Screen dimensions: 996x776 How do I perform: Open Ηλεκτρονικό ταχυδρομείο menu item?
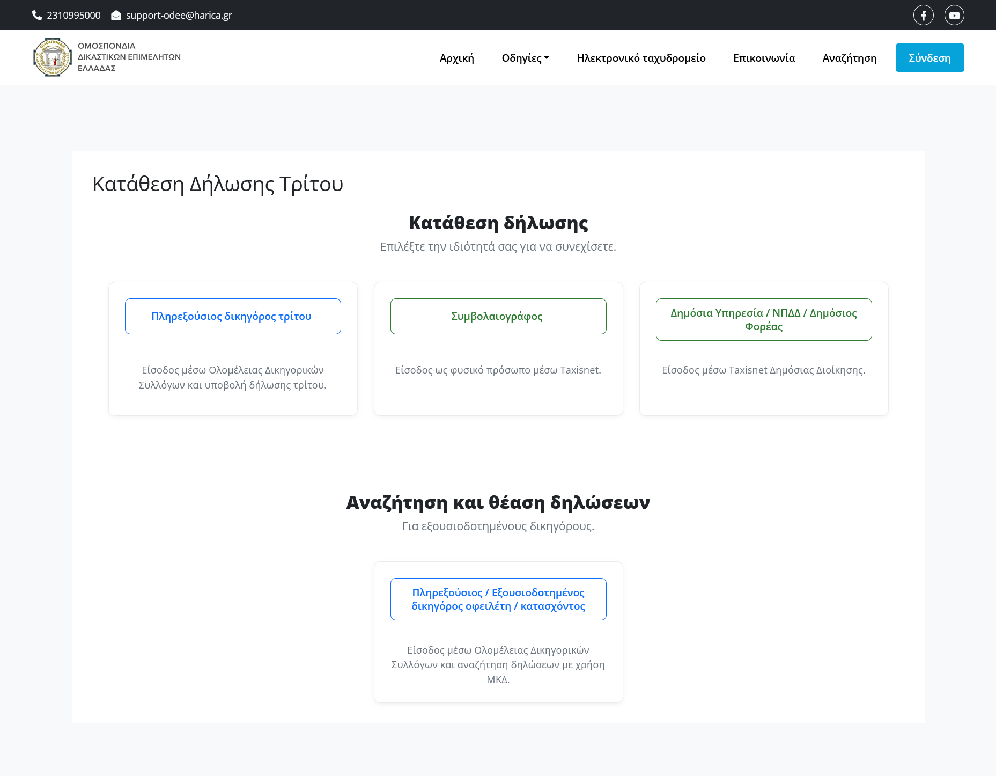coord(641,58)
